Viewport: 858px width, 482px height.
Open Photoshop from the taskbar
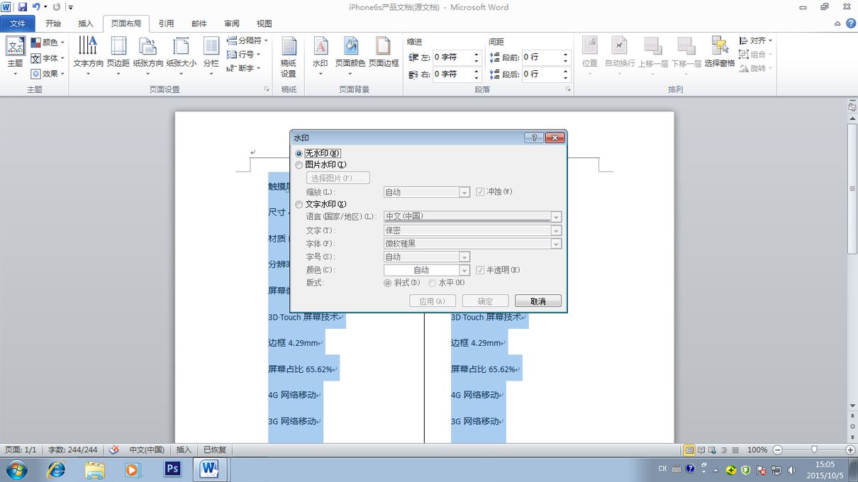pos(172,469)
